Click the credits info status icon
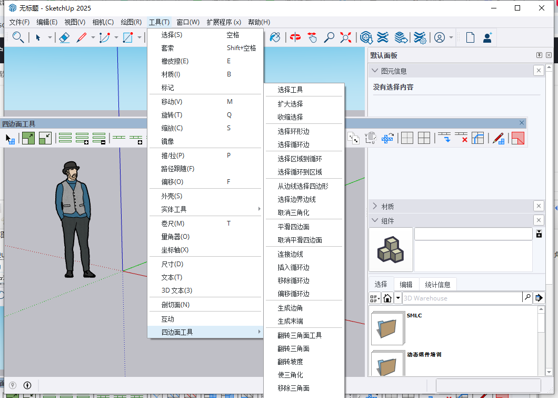The image size is (558, 398). tap(27, 385)
